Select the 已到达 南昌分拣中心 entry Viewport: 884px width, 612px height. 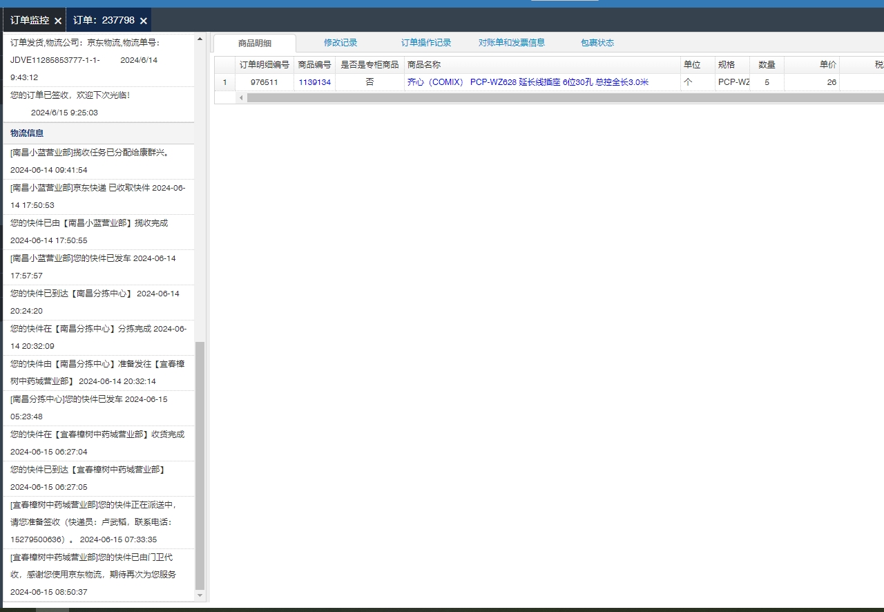[97, 302]
